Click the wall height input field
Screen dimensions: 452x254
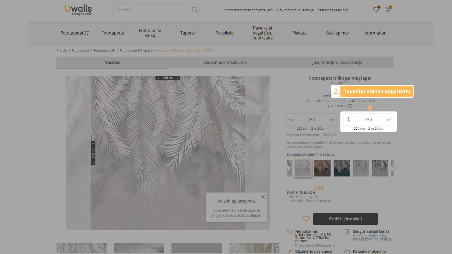[x=368, y=120]
